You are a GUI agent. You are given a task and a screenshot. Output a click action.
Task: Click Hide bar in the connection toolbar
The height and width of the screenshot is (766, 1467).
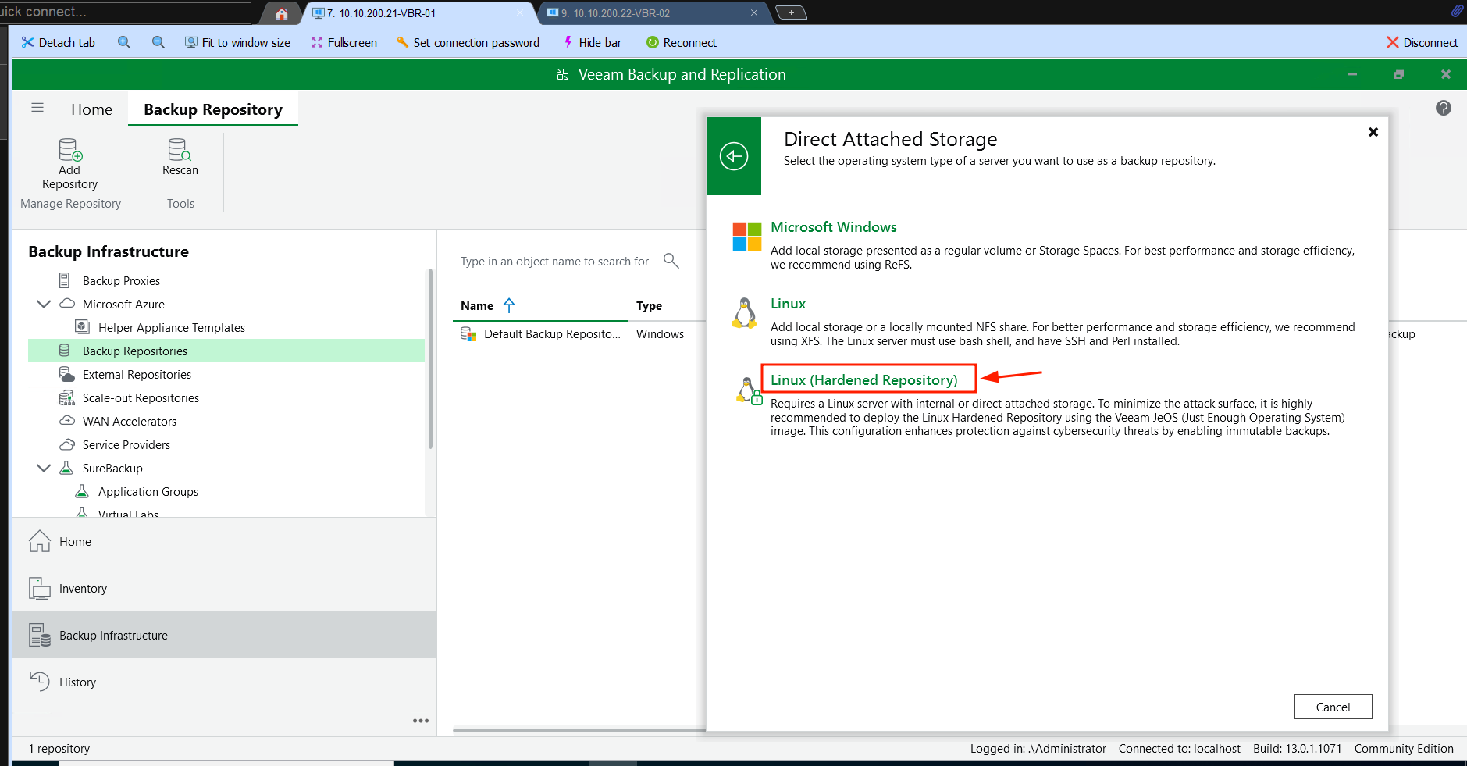(x=593, y=42)
